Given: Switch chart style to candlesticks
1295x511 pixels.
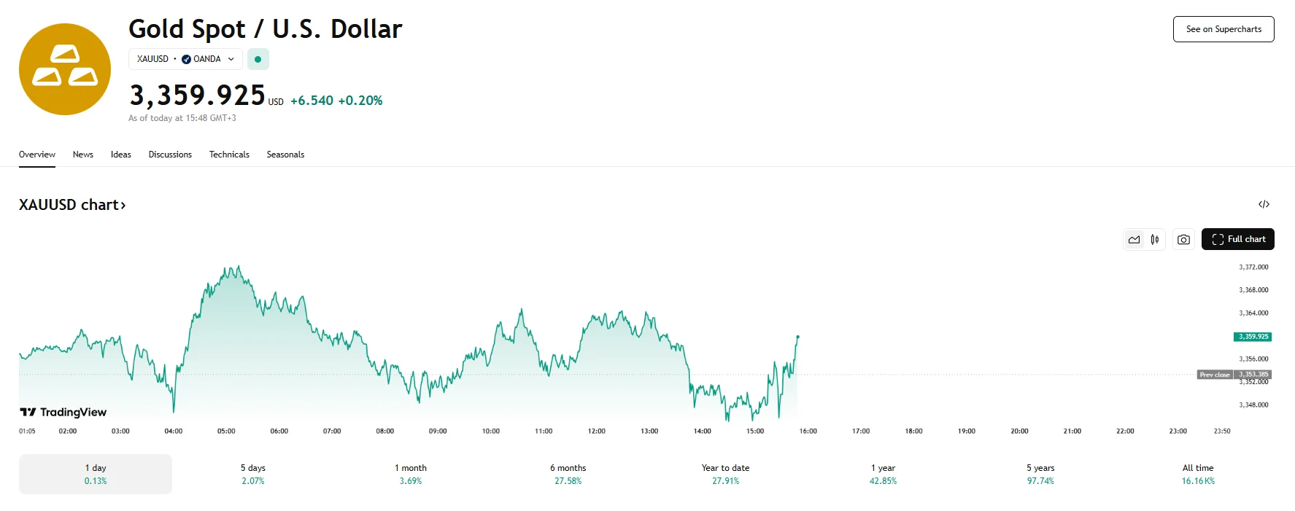Looking at the screenshot, I should pyautogui.click(x=1155, y=239).
